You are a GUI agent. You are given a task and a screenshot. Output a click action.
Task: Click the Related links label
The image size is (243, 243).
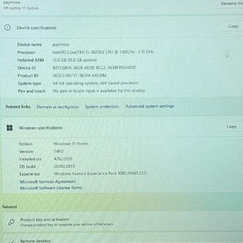click(18, 106)
